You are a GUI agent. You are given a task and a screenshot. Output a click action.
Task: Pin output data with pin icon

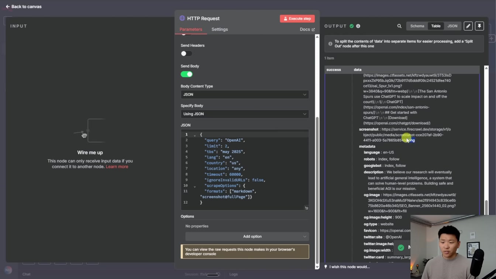pyautogui.click(x=479, y=26)
